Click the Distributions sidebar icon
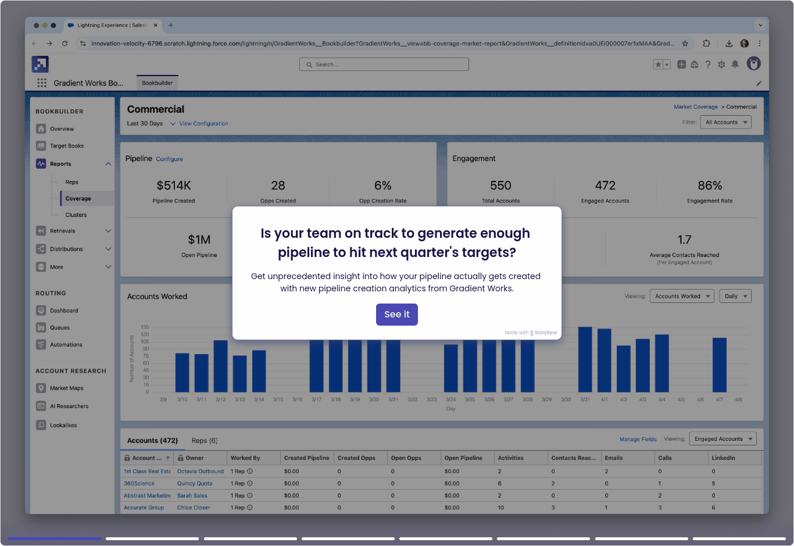 tap(41, 249)
